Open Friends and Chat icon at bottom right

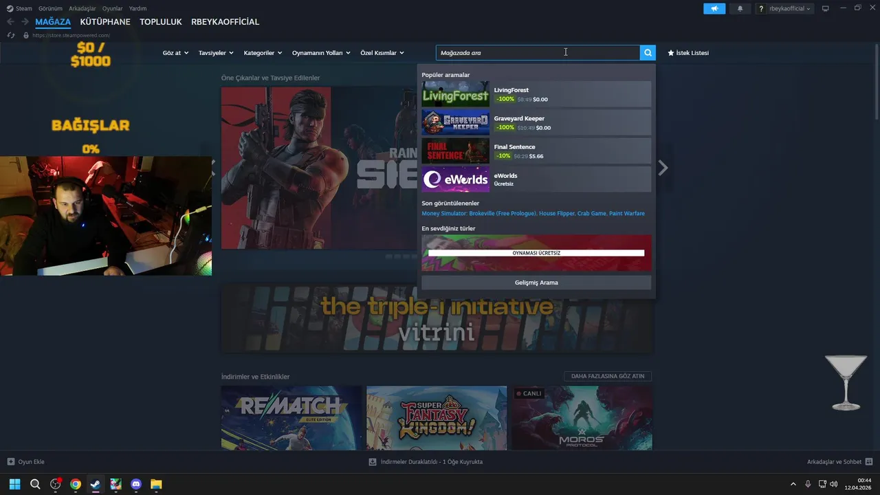click(869, 462)
